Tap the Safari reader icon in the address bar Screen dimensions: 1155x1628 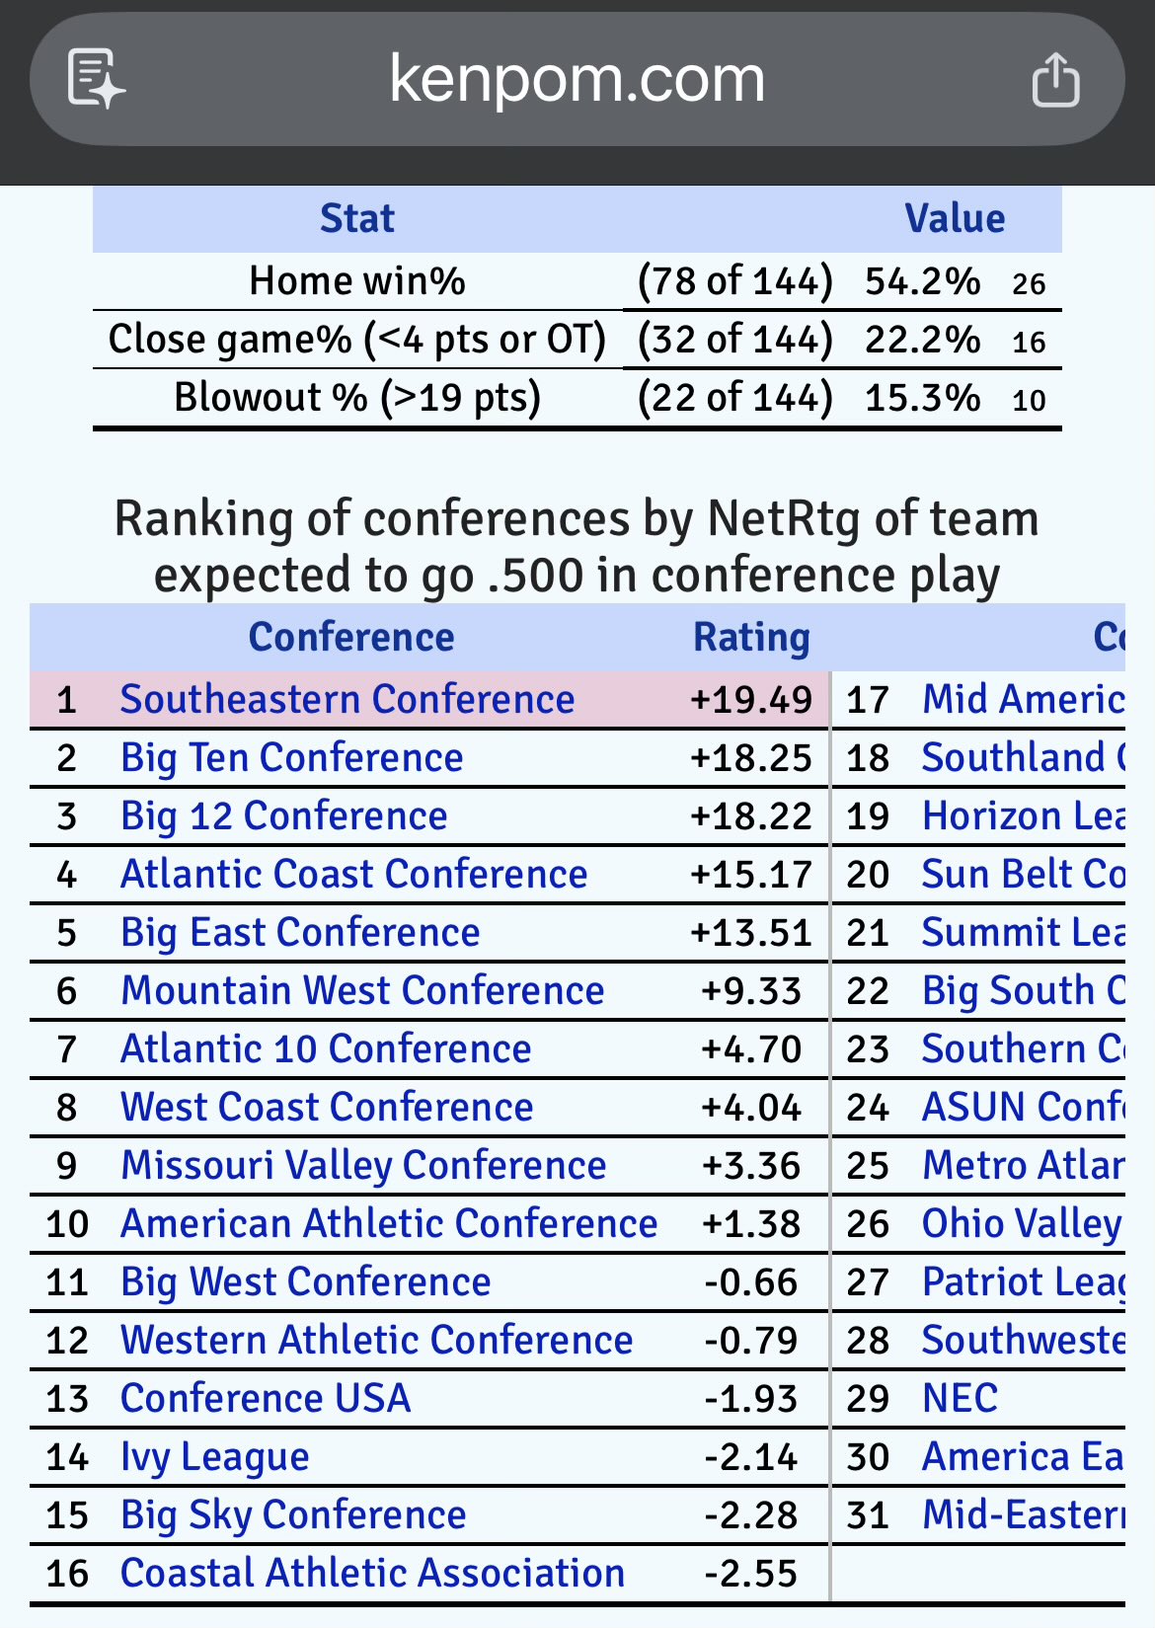[x=96, y=78]
